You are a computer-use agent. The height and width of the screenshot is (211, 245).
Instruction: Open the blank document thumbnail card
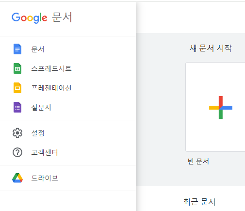tap(215, 107)
